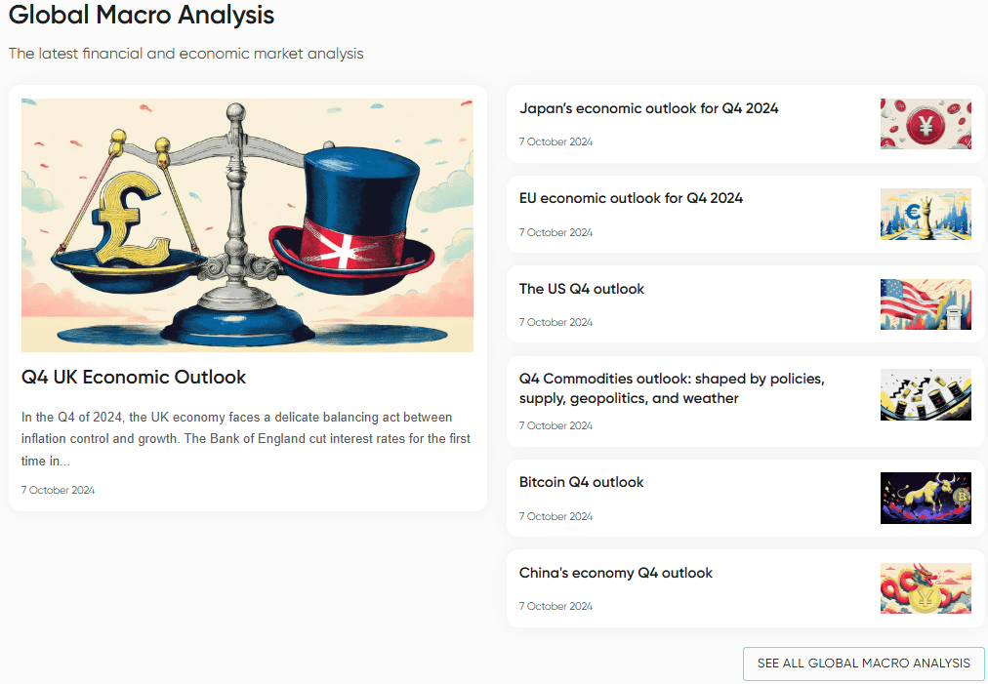Open The US Q4 outlook article

582,289
